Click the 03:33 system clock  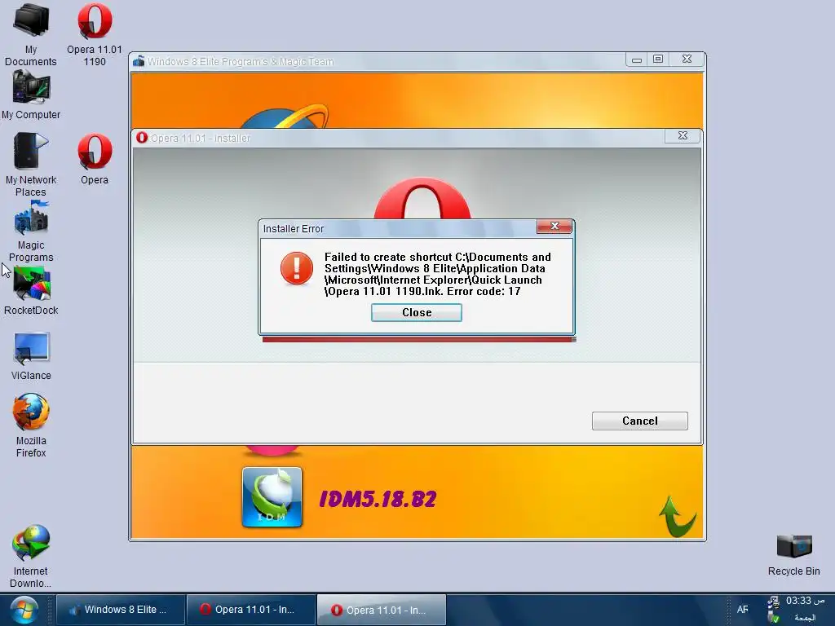[x=805, y=601]
